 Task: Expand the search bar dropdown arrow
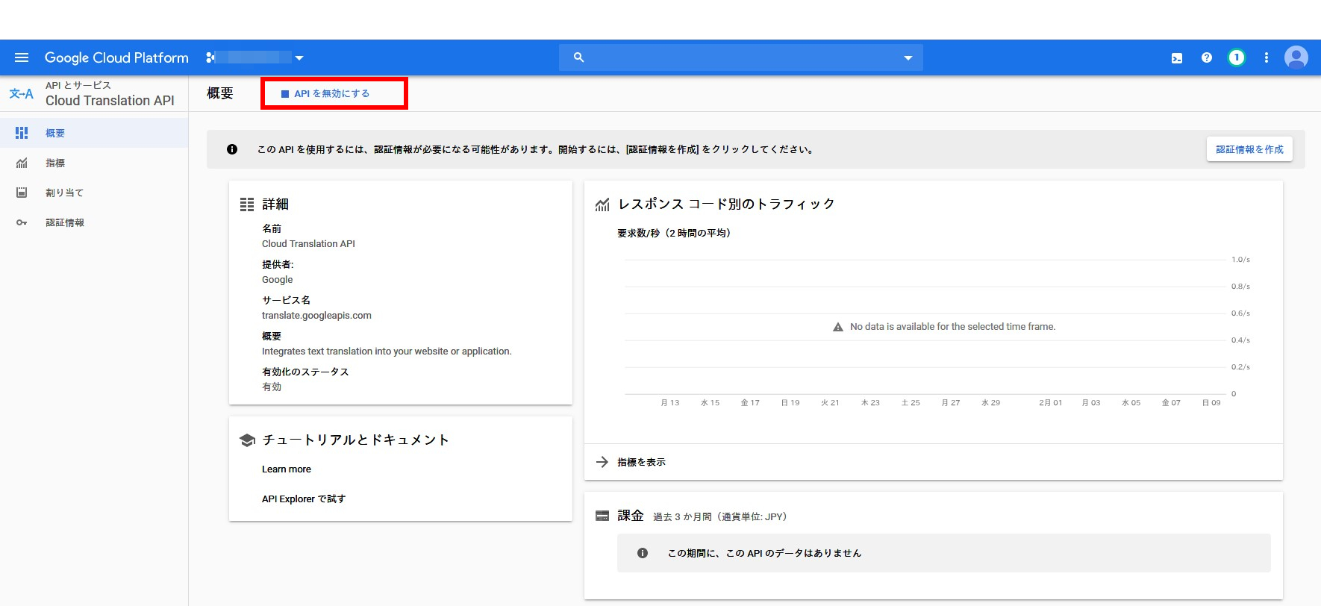click(x=908, y=58)
